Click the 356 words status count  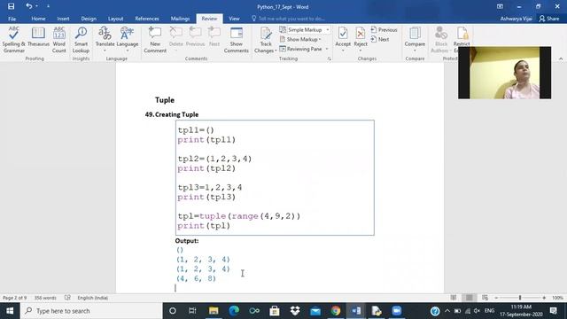point(45,298)
